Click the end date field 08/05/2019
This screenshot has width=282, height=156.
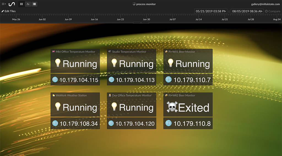247,11
